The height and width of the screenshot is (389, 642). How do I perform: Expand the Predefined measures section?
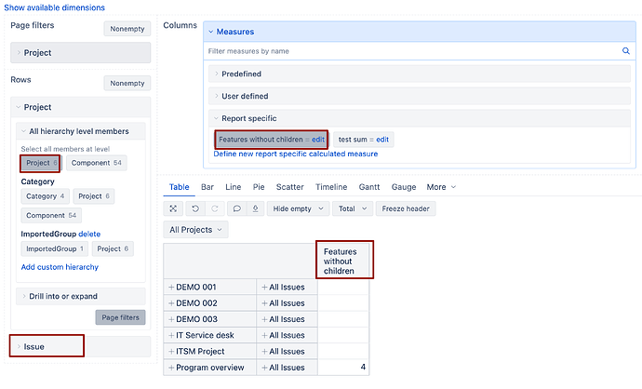241,74
